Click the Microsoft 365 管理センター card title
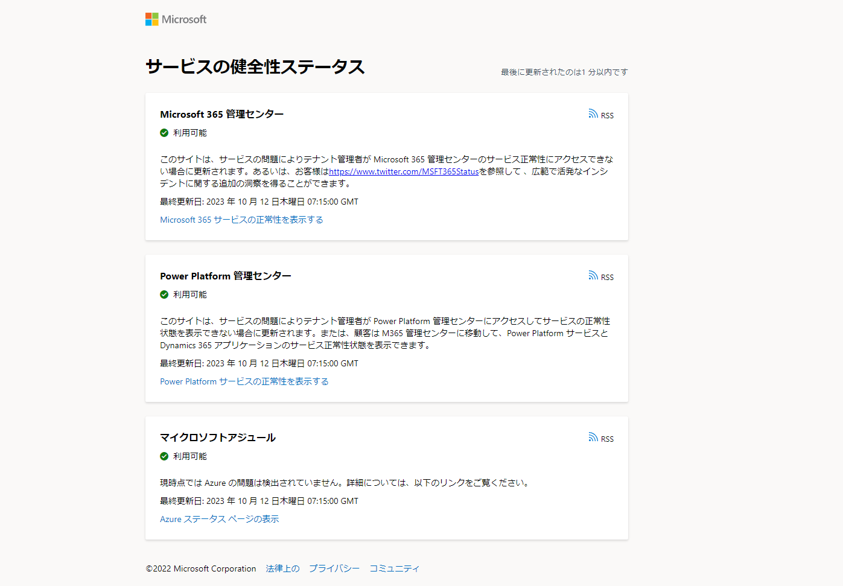The image size is (843, 586). [x=221, y=114]
